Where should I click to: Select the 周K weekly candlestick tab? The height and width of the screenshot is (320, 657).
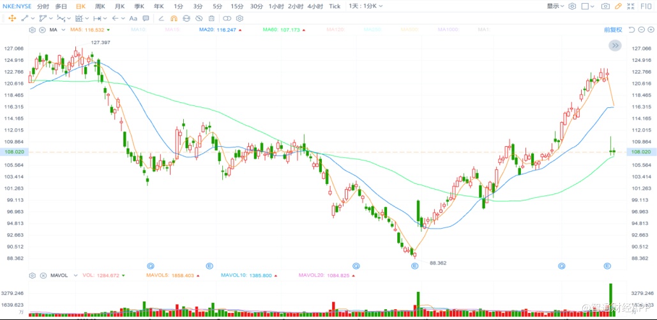(x=100, y=6)
